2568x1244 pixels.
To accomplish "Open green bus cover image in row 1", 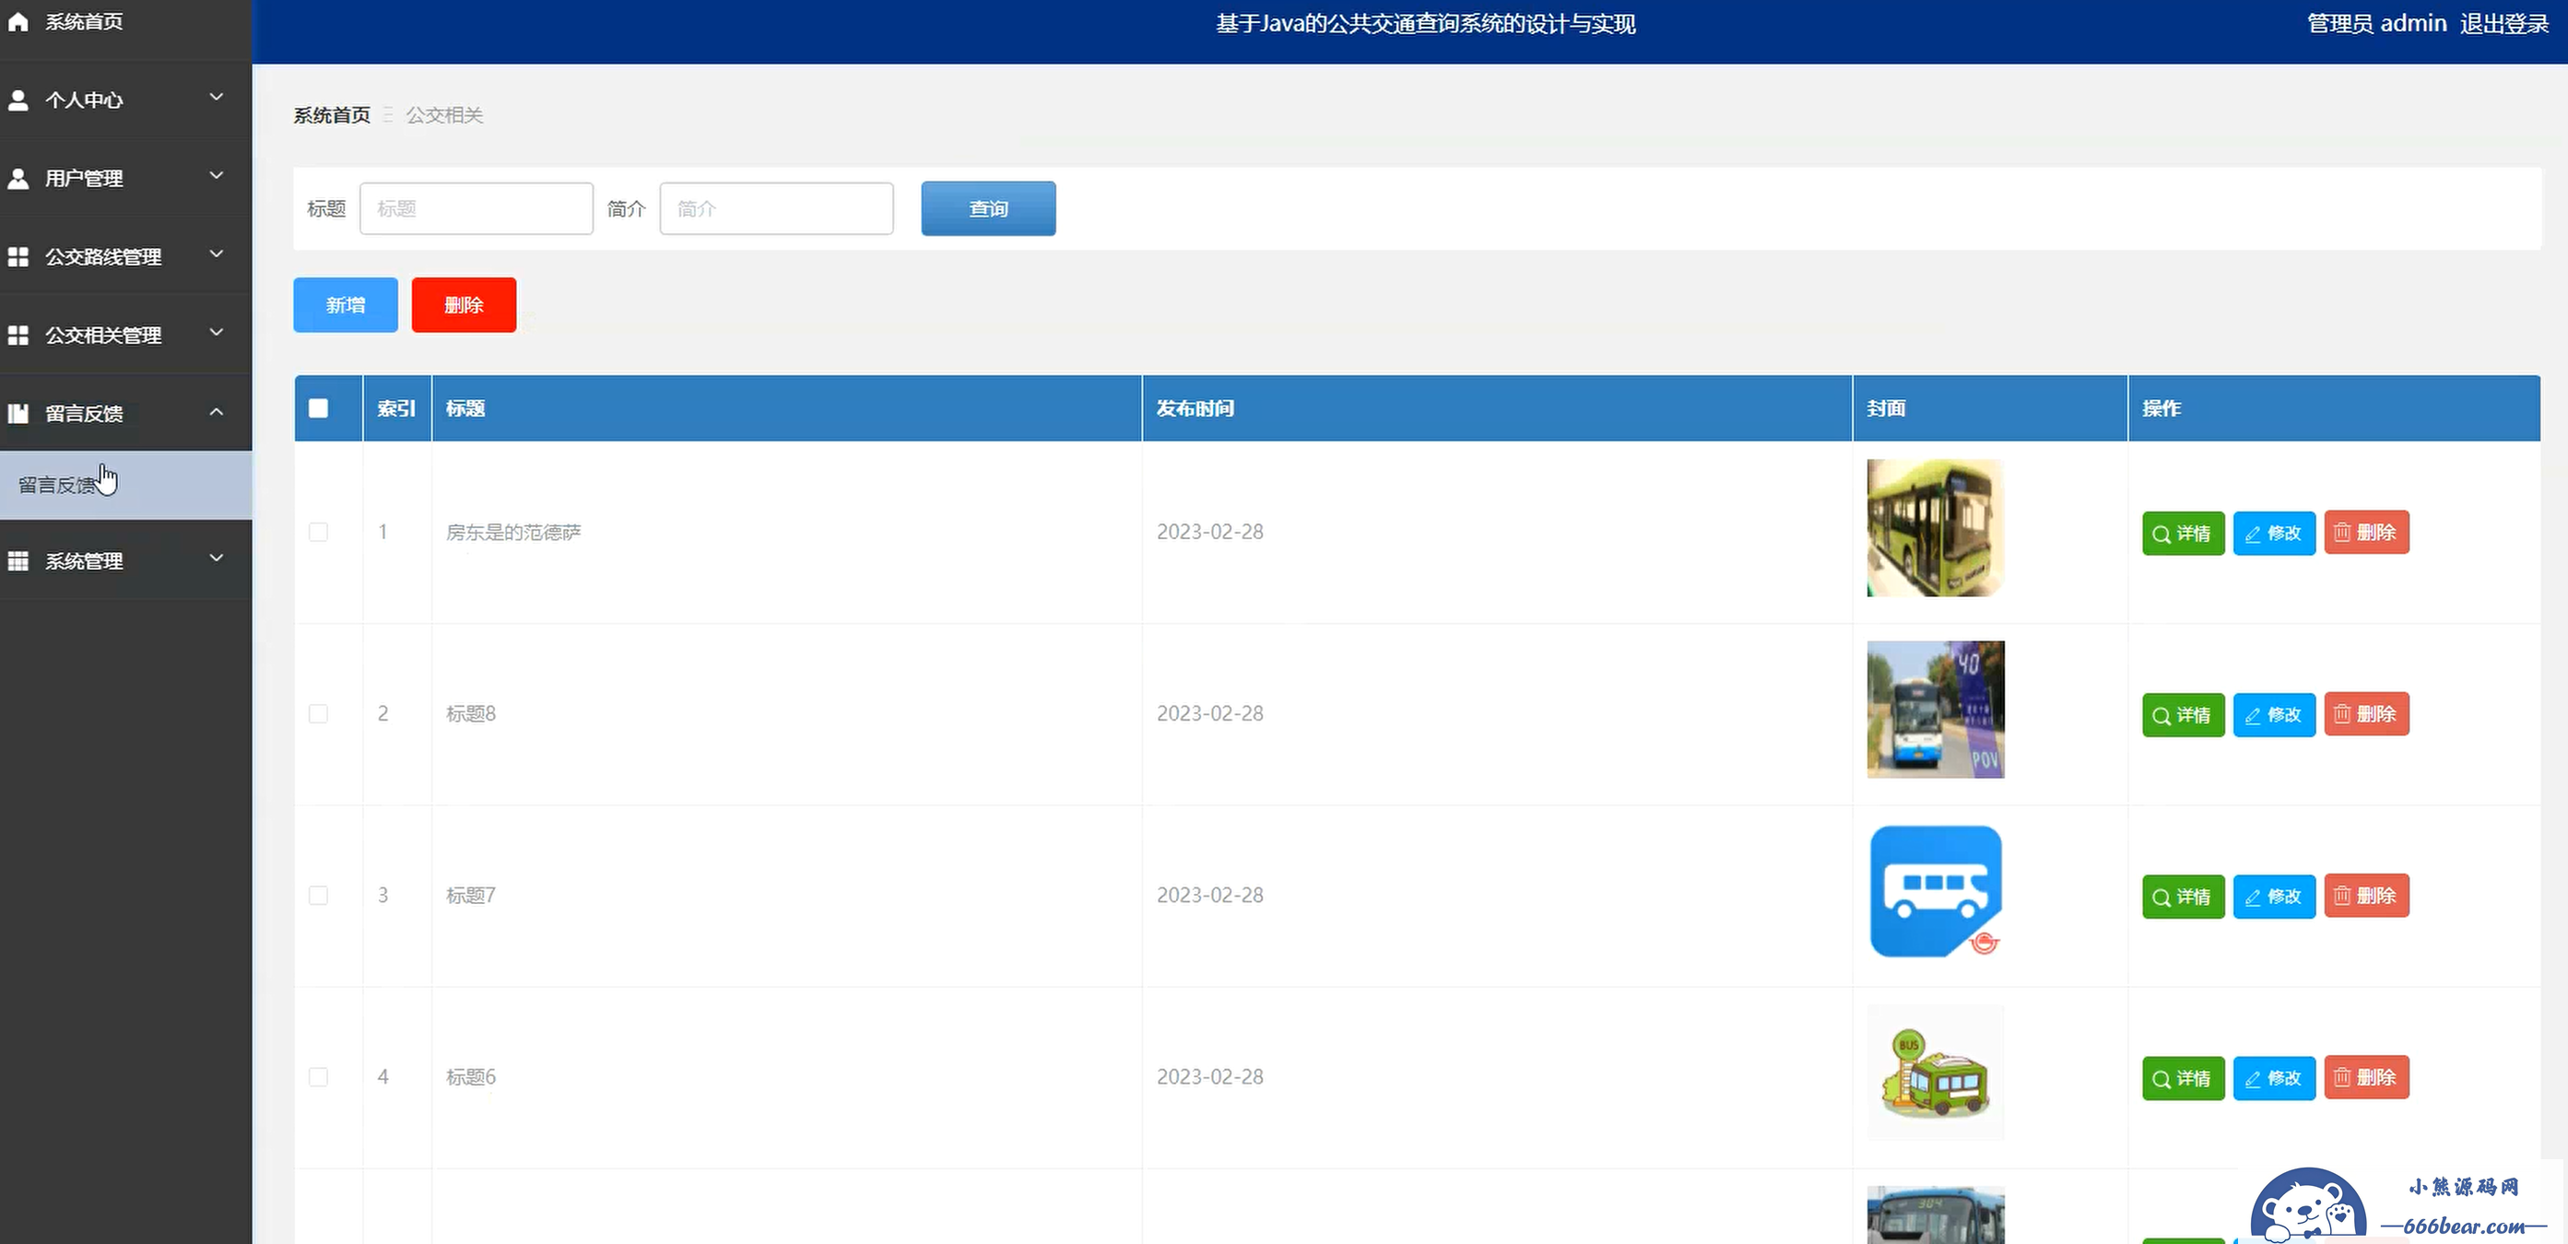I will tap(1935, 528).
